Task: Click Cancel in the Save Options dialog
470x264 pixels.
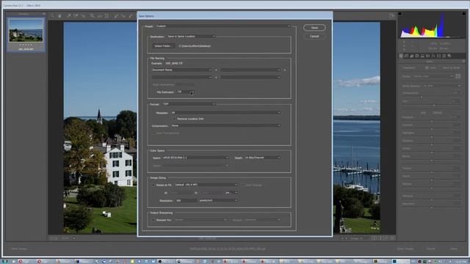Action: click(314, 36)
